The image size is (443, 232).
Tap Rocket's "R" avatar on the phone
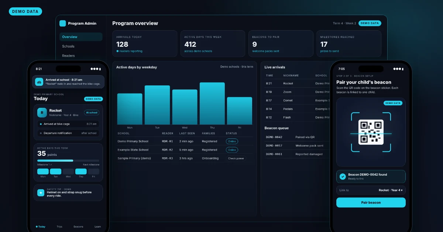pos(42,112)
